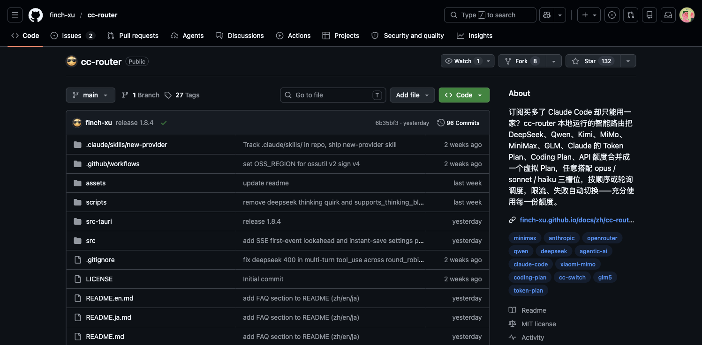Open the Projects tab
This screenshot has width=702, height=345.
point(340,36)
